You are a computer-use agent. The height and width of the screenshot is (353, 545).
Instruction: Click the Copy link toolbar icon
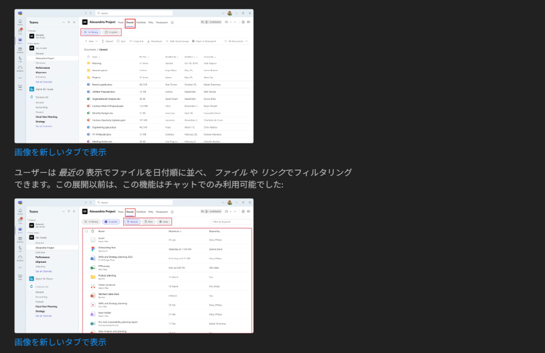[x=132, y=41]
